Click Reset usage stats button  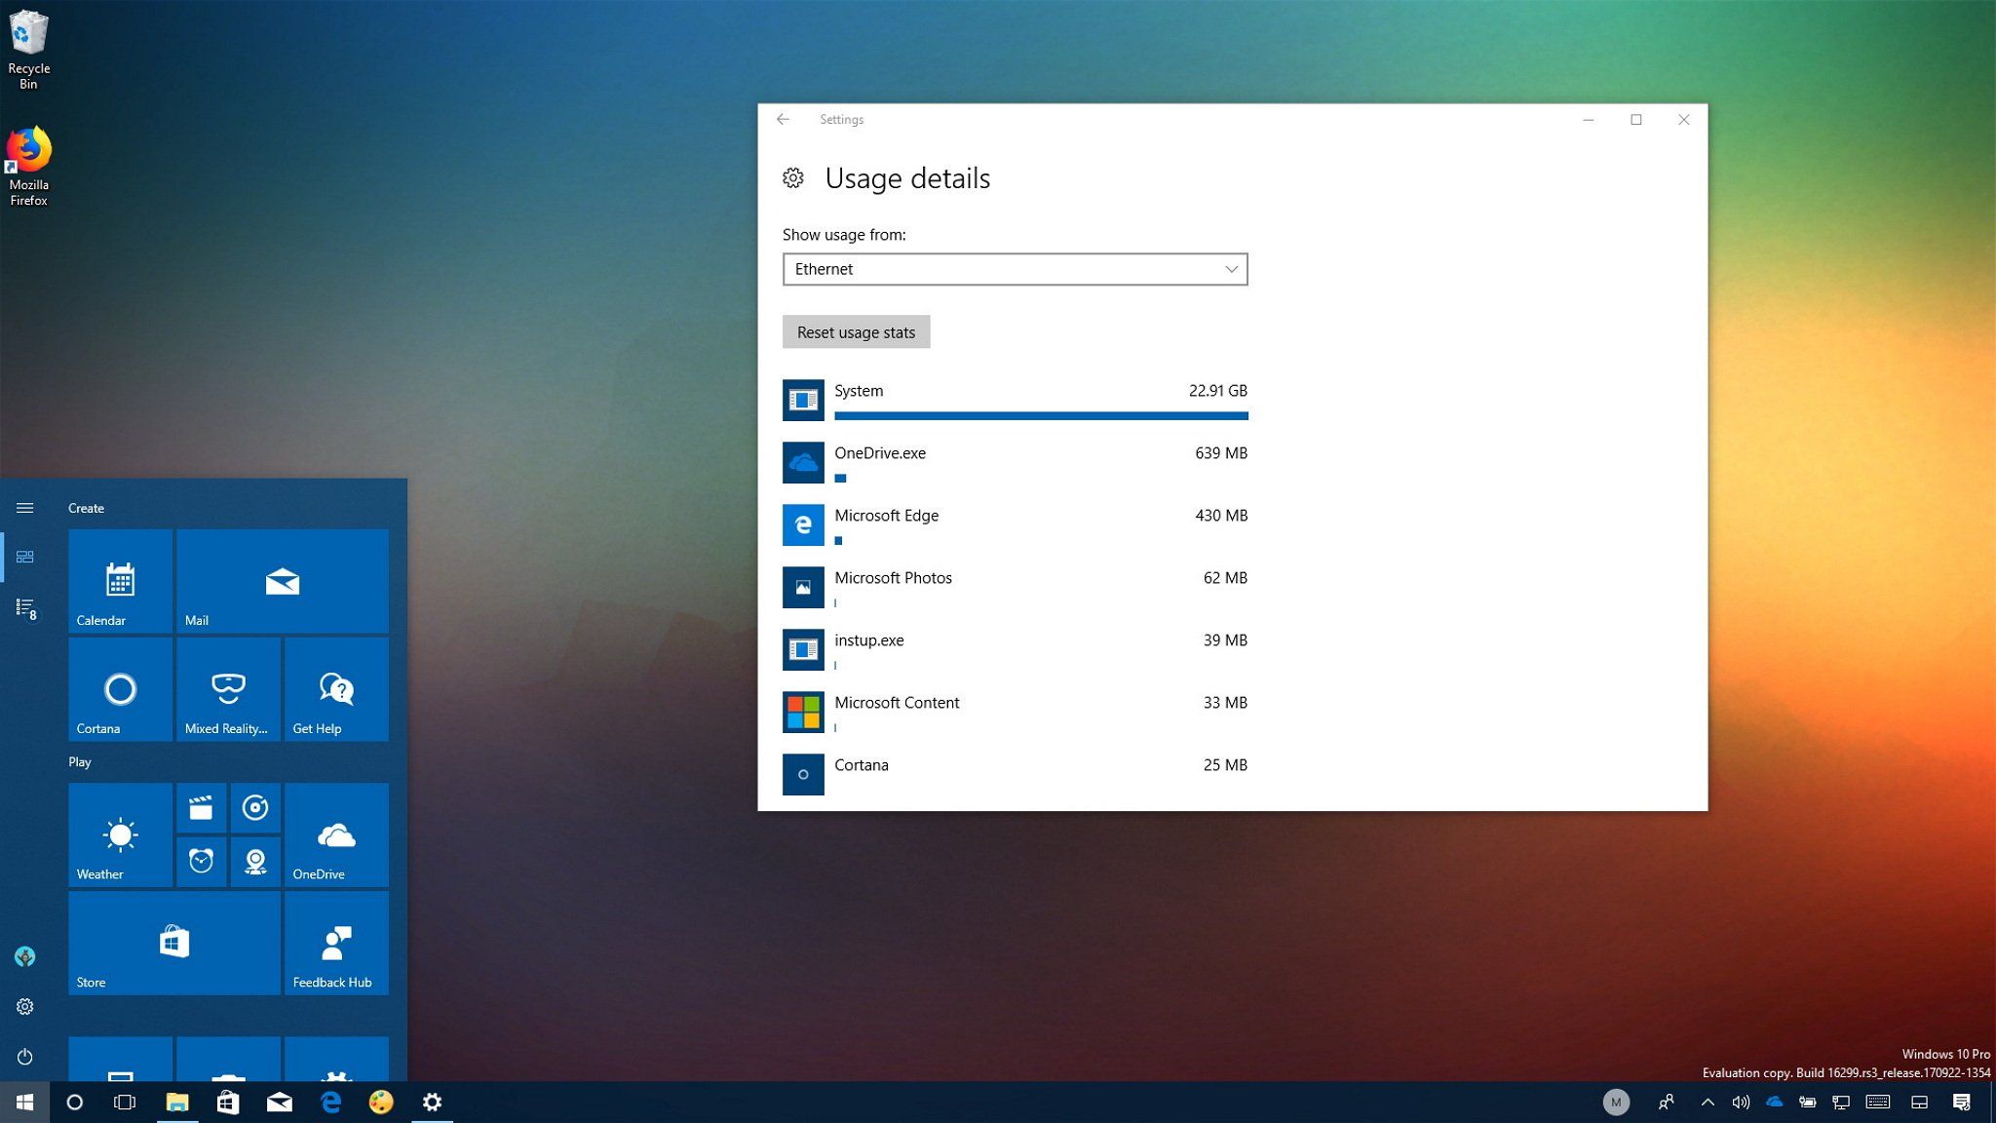(x=856, y=332)
